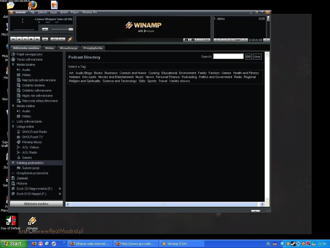This screenshot has height=248, width=330.
Task: Start playback with the Play button
Action: [19, 39]
